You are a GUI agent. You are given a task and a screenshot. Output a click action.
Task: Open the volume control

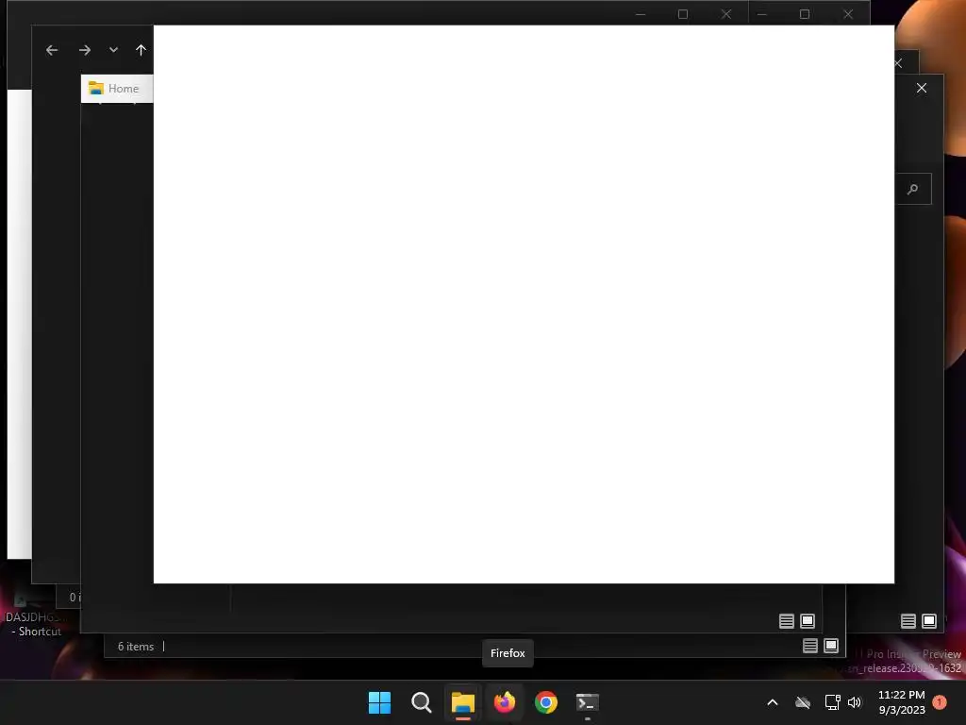pos(855,702)
